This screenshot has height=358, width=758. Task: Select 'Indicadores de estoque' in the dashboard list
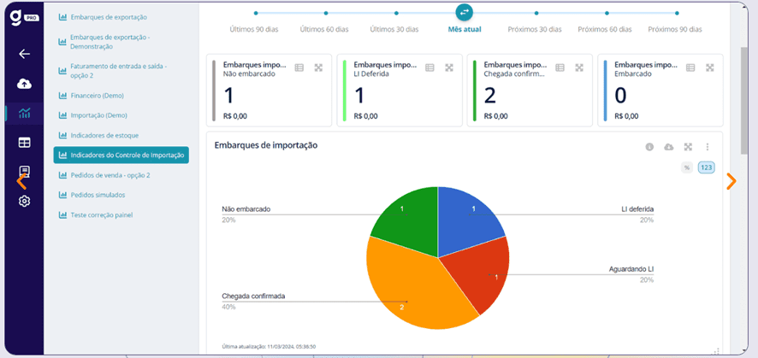104,135
